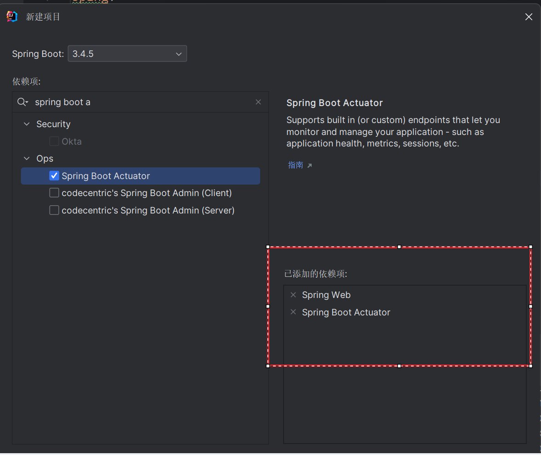Check Spring Boot Admin (Client) checkbox
The width and height of the screenshot is (541, 455).
[54, 193]
